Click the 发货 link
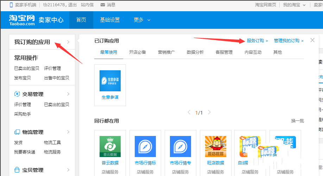Screen dimensions: 323x176 18,142
